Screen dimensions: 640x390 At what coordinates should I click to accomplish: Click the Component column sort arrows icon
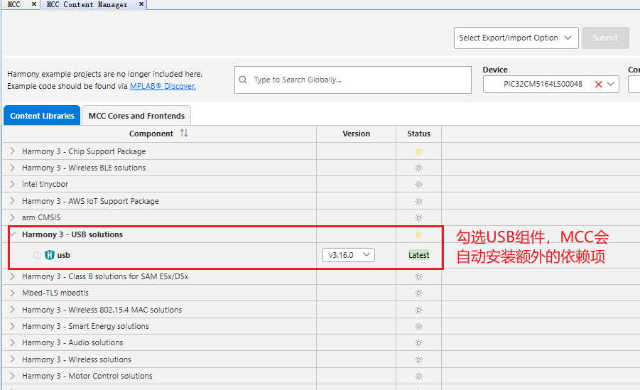coord(184,134)
